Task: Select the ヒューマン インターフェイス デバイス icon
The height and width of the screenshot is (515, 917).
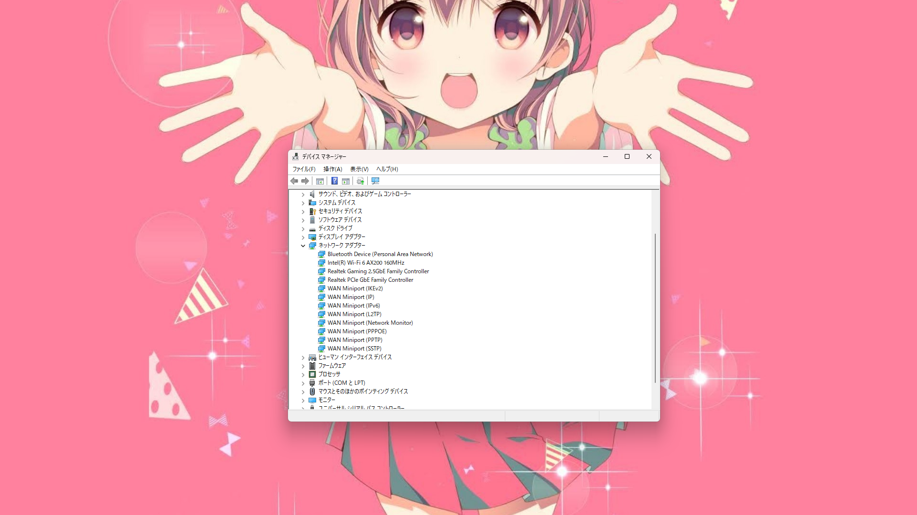Action: pyautogui.click(x=312, y=357)
